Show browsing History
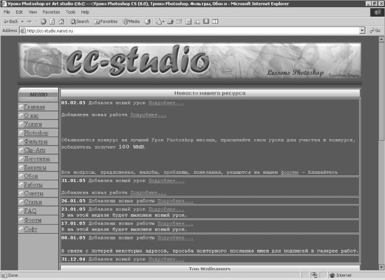The width and height of the screenshot is (385, 280). click(x=147, y=21)
